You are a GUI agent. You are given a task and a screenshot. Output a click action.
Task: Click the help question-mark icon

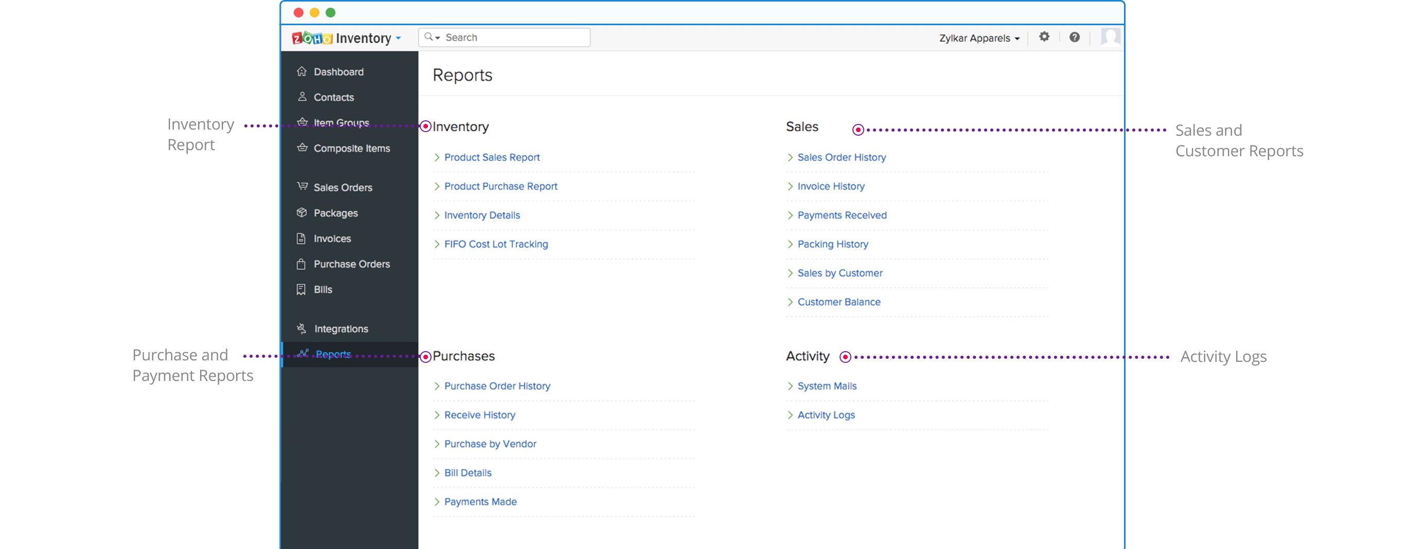pos(1075,37)
